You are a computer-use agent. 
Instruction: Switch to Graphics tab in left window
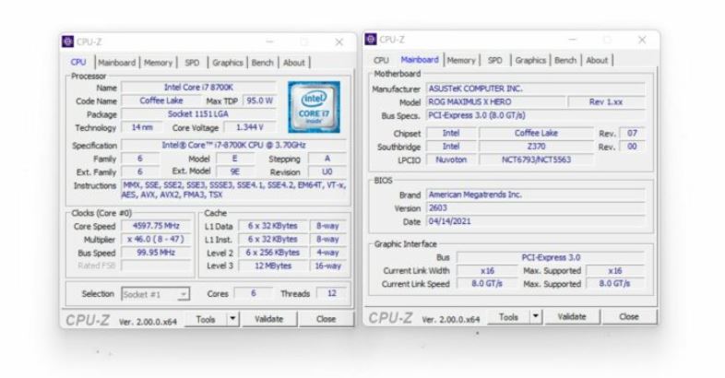pos(228,63)
